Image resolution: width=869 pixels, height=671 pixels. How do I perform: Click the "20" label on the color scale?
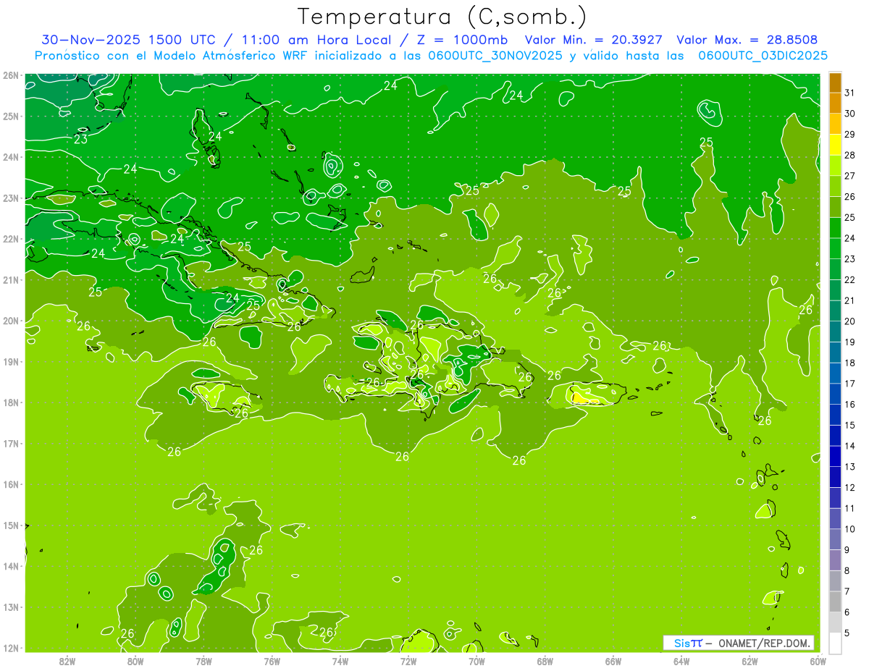point(850,321)
